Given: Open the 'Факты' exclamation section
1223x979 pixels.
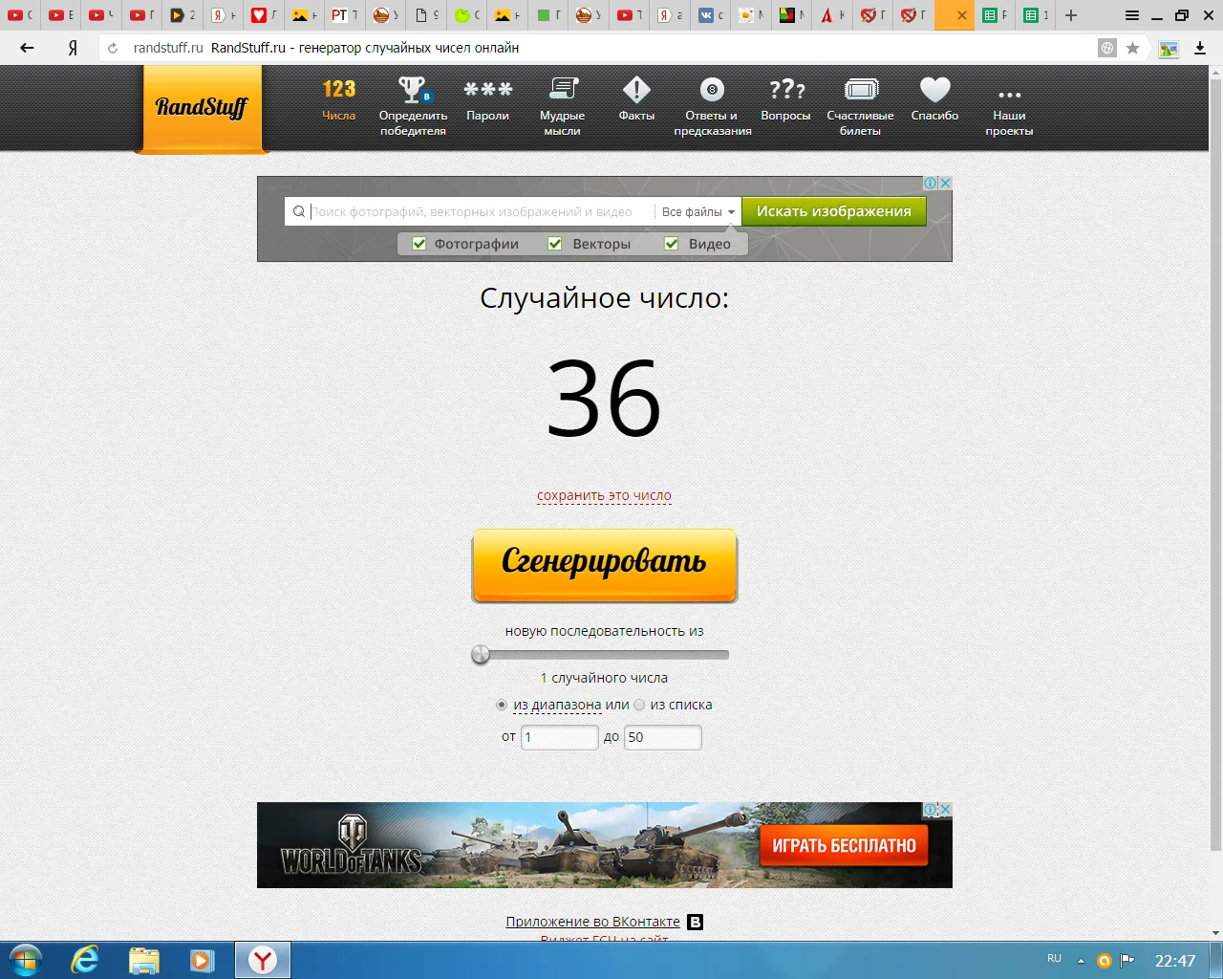Looking at the screenshot, I should click(636, 100).
